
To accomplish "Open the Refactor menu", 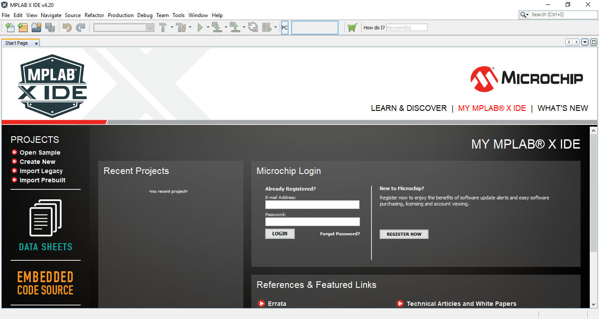I will click(94, 15).
